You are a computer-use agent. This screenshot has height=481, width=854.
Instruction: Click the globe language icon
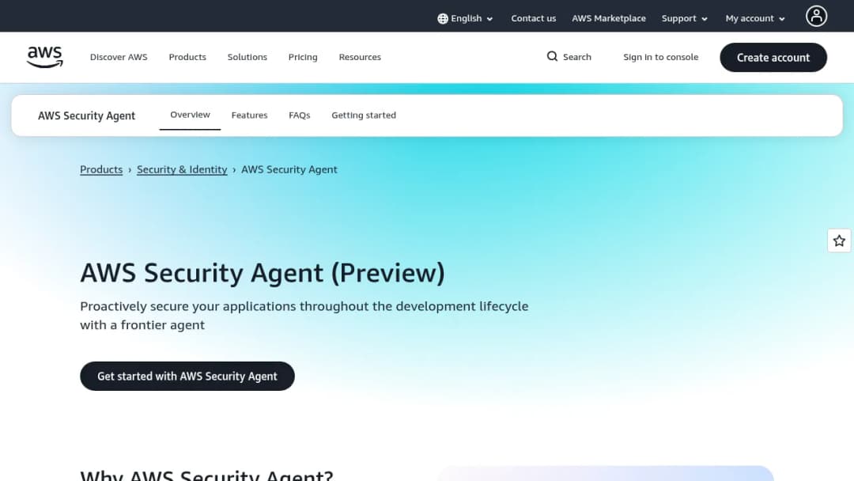click(x=443, y=18)
